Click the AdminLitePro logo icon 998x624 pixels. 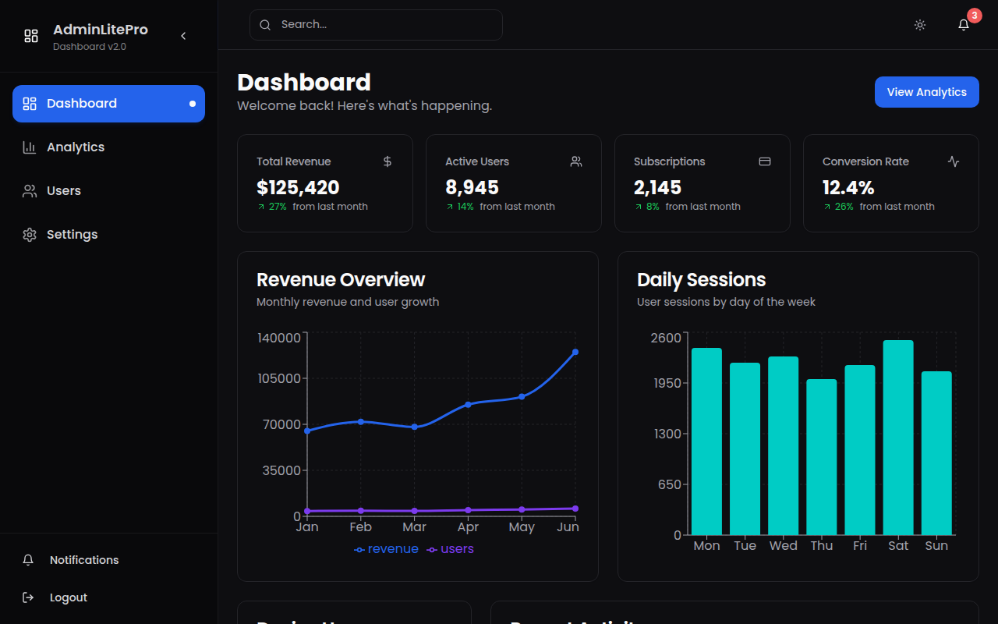31,36
